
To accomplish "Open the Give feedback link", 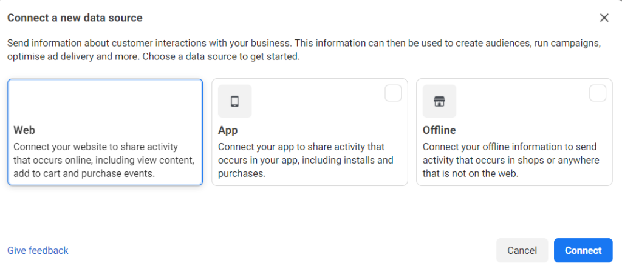I will click(38, 250).
